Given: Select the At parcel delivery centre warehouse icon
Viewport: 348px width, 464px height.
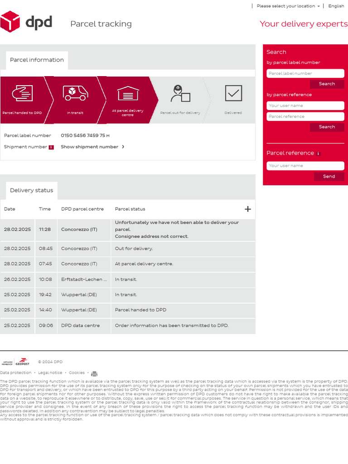Looking at the screenshot, I should tap(128, 93).
